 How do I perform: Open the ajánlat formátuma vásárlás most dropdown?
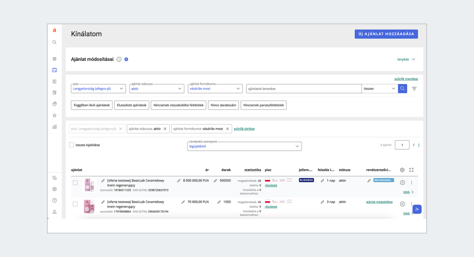[x=215, y=89]
